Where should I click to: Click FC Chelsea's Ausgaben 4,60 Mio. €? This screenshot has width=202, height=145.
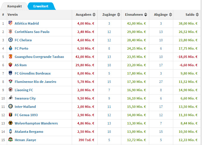pyautogui.click(x=86, y=40)
